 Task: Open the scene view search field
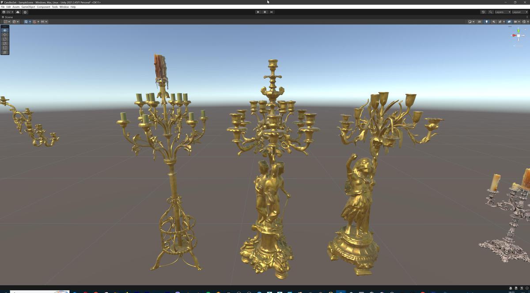491,12
